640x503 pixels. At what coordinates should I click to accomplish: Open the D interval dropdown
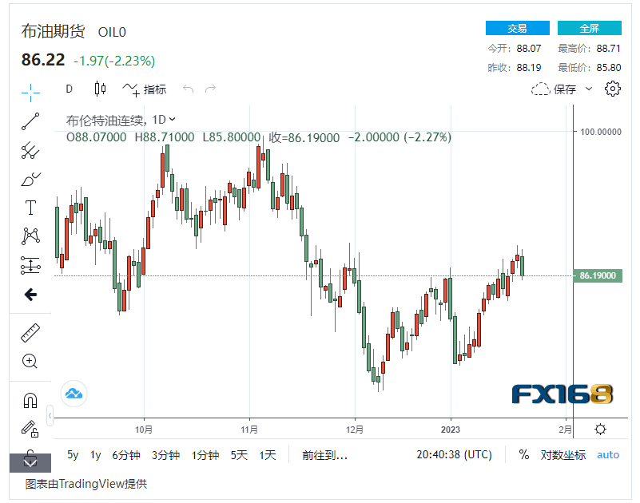pos(70,89)
